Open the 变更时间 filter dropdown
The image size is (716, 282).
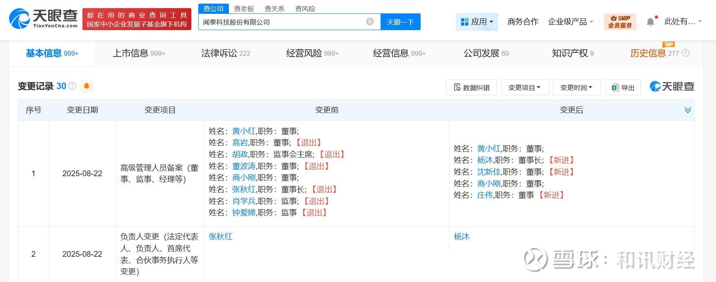pos(576,87)
